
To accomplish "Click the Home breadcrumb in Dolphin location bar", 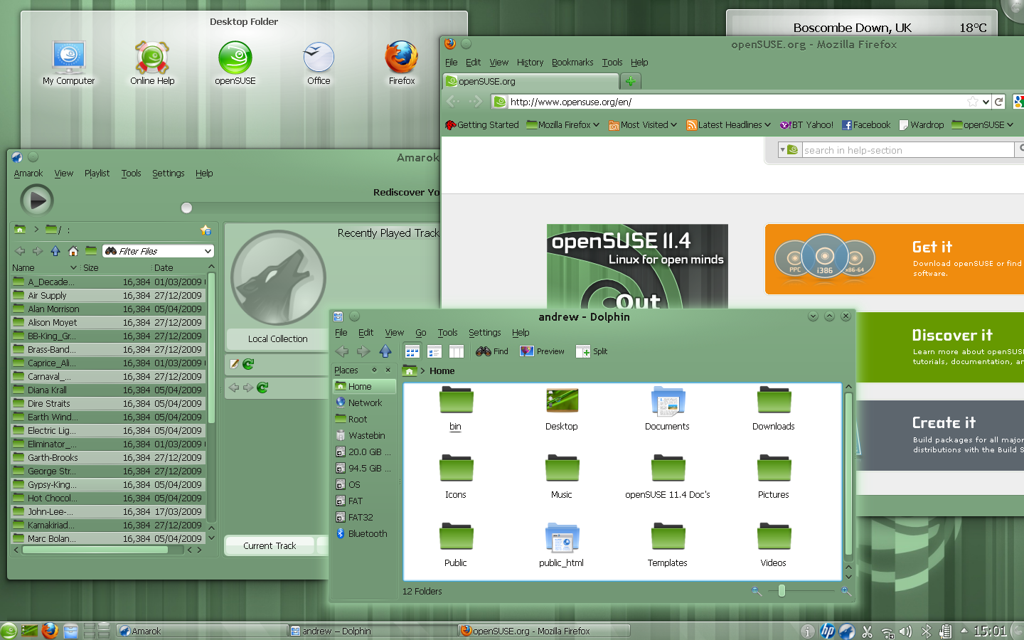I will (442, 371).
